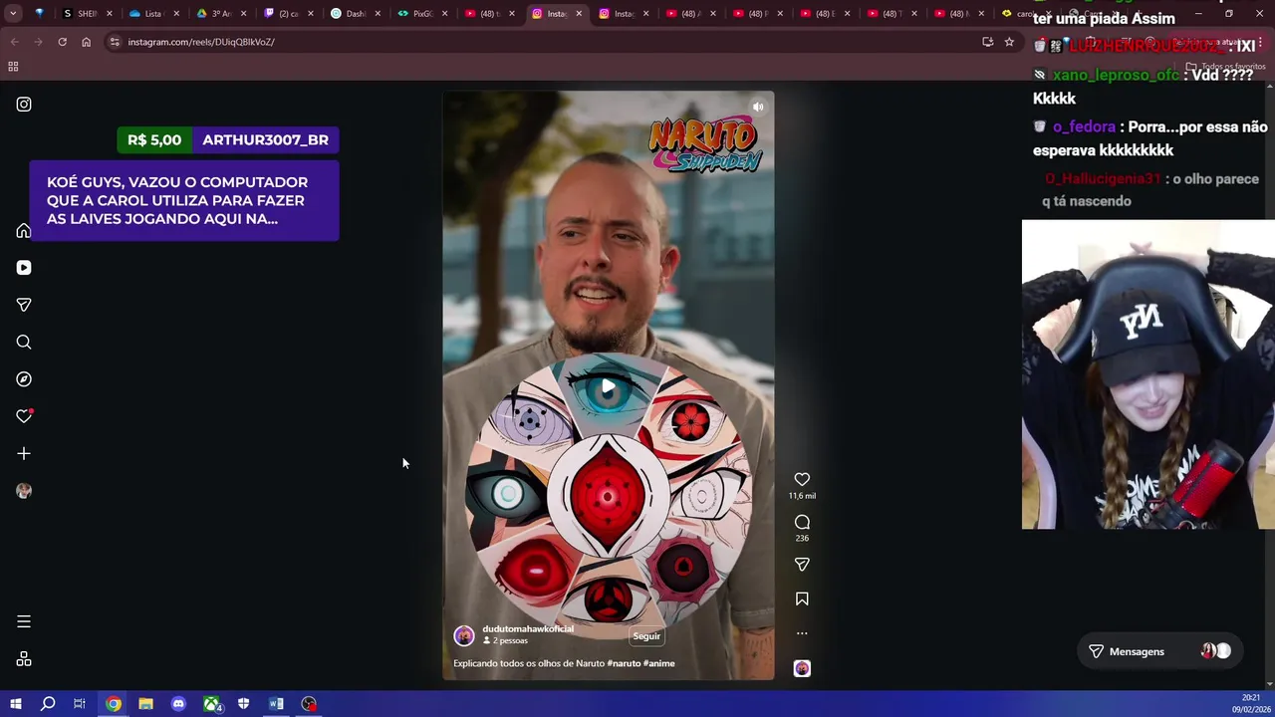Open Windows Security shield in taskbar

coord(244,704)
